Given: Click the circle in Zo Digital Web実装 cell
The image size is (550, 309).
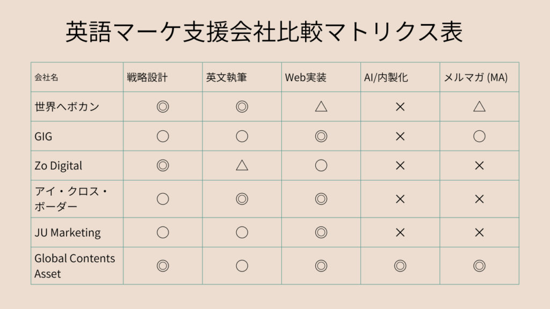Looking at the screenshot, I should pyautogui.click(x=321, y=165).
